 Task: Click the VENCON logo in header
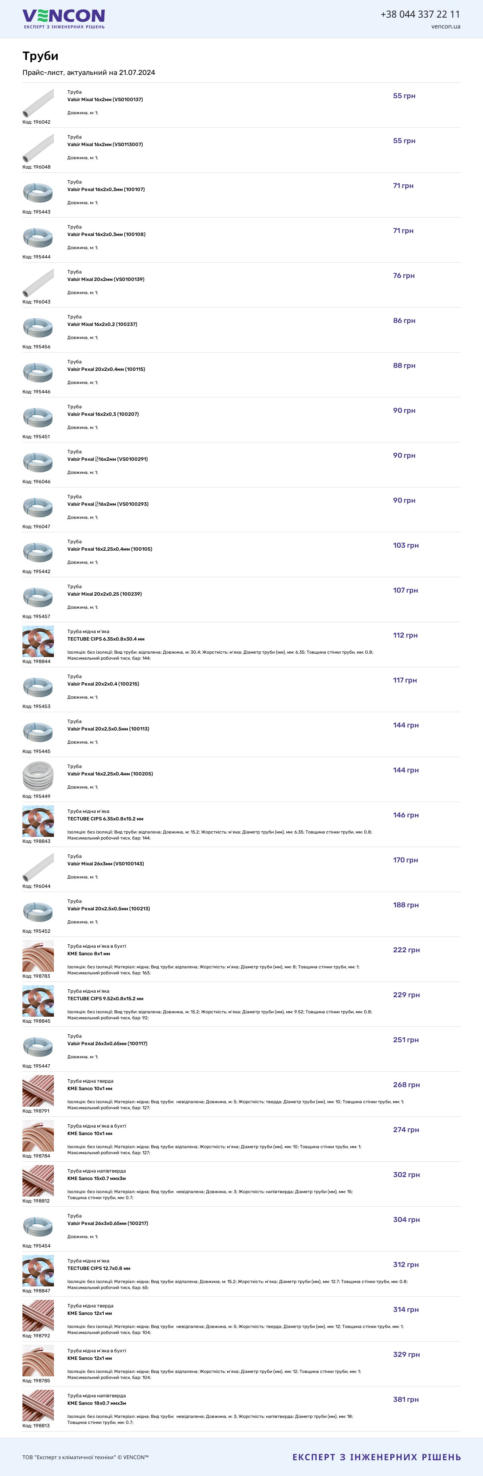click(64, 19)
